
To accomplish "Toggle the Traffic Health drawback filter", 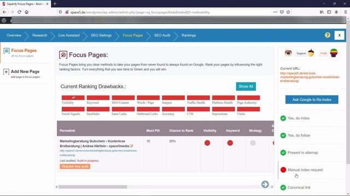I will pyautogui.click(x=199, y=97).
